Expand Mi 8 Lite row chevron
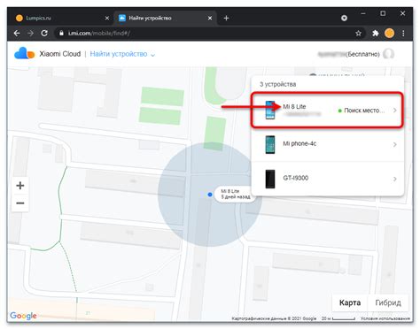Image resolution: width=420 pixels, height=329 pixels. [395, 111]
